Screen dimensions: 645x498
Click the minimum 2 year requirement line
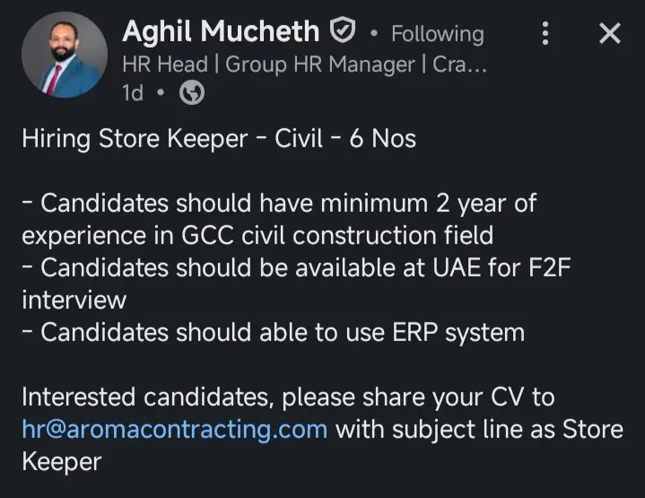click(278, 203)
